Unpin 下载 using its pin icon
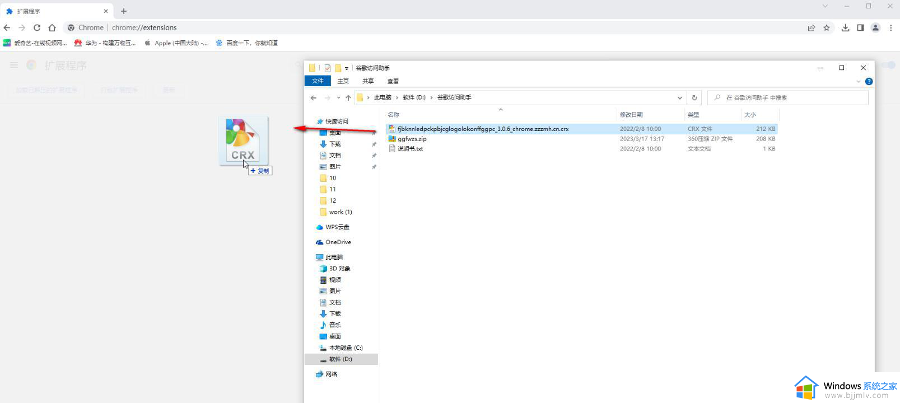 tap(374, 144)
